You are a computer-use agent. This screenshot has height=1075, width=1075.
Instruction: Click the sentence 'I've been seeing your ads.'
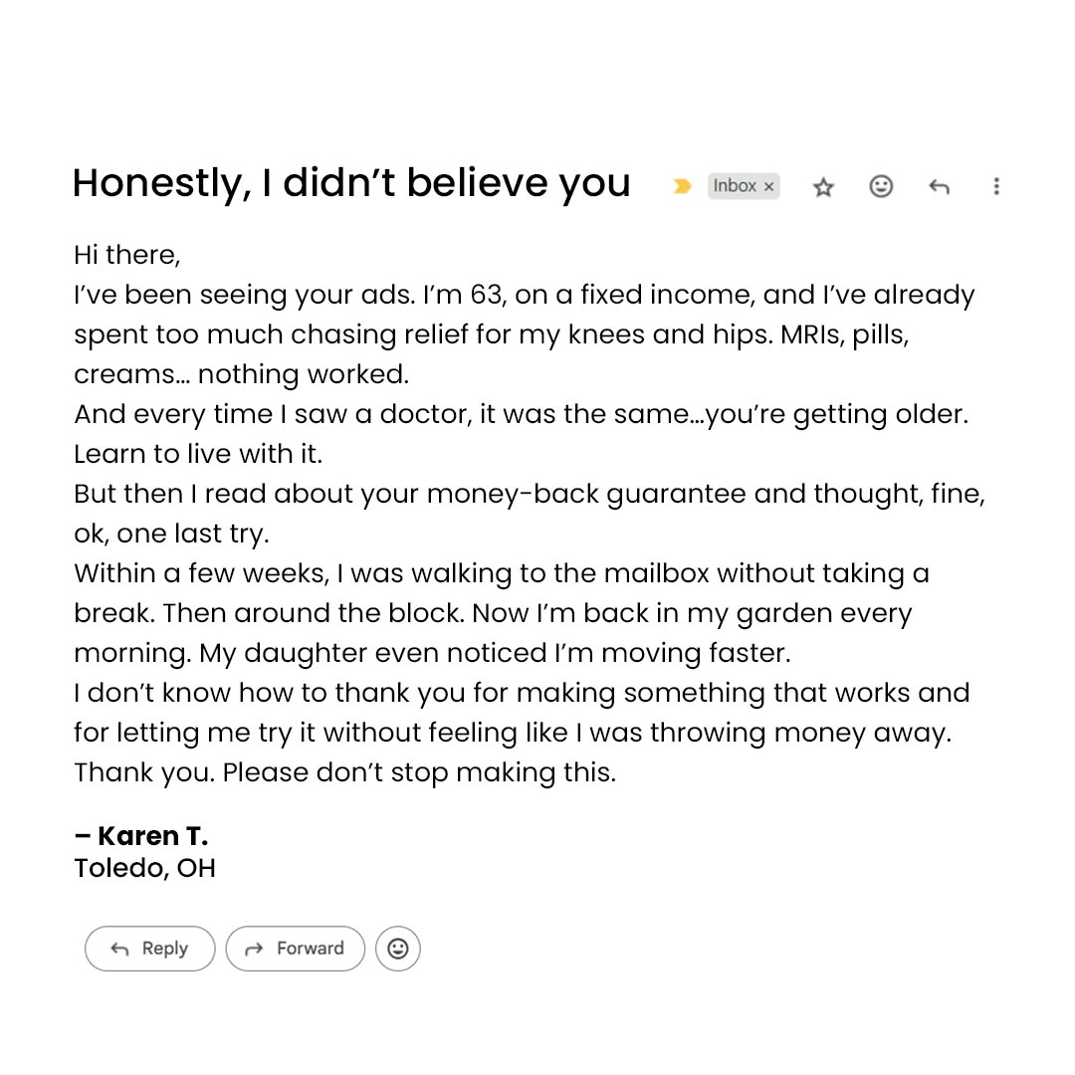pos(245,295)
